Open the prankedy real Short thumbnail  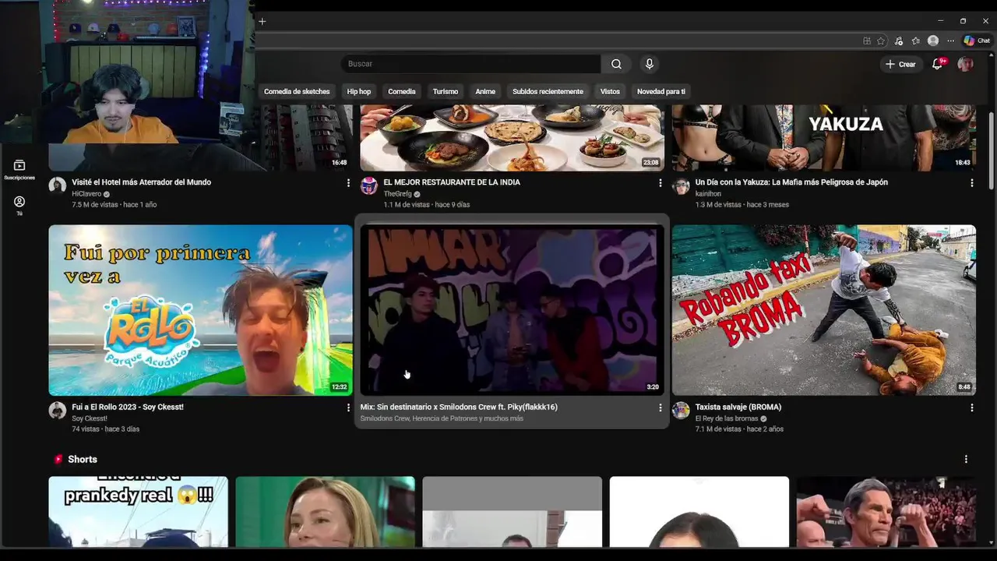(139, 512)
